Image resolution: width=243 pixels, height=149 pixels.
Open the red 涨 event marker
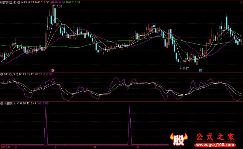53,70
